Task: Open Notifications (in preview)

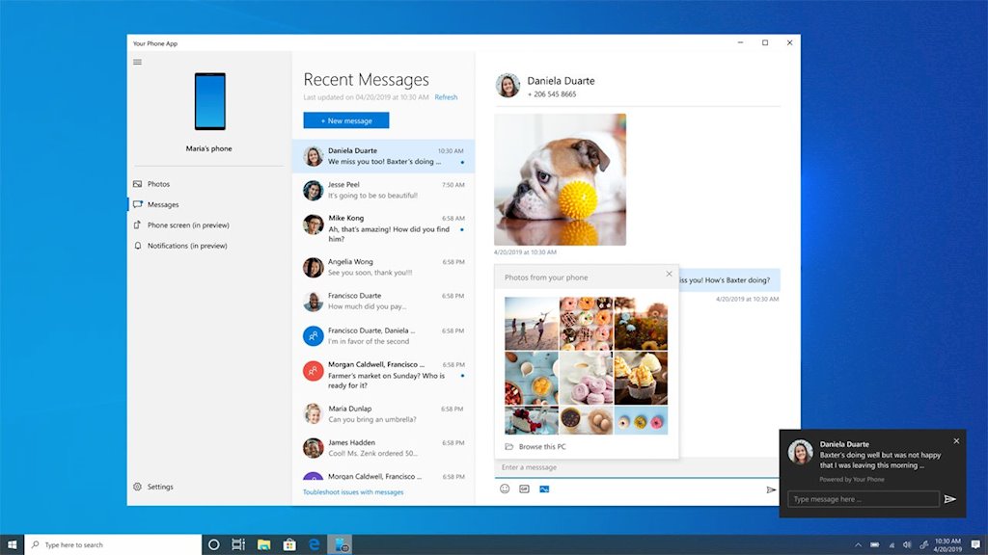Action: point(185,245)
